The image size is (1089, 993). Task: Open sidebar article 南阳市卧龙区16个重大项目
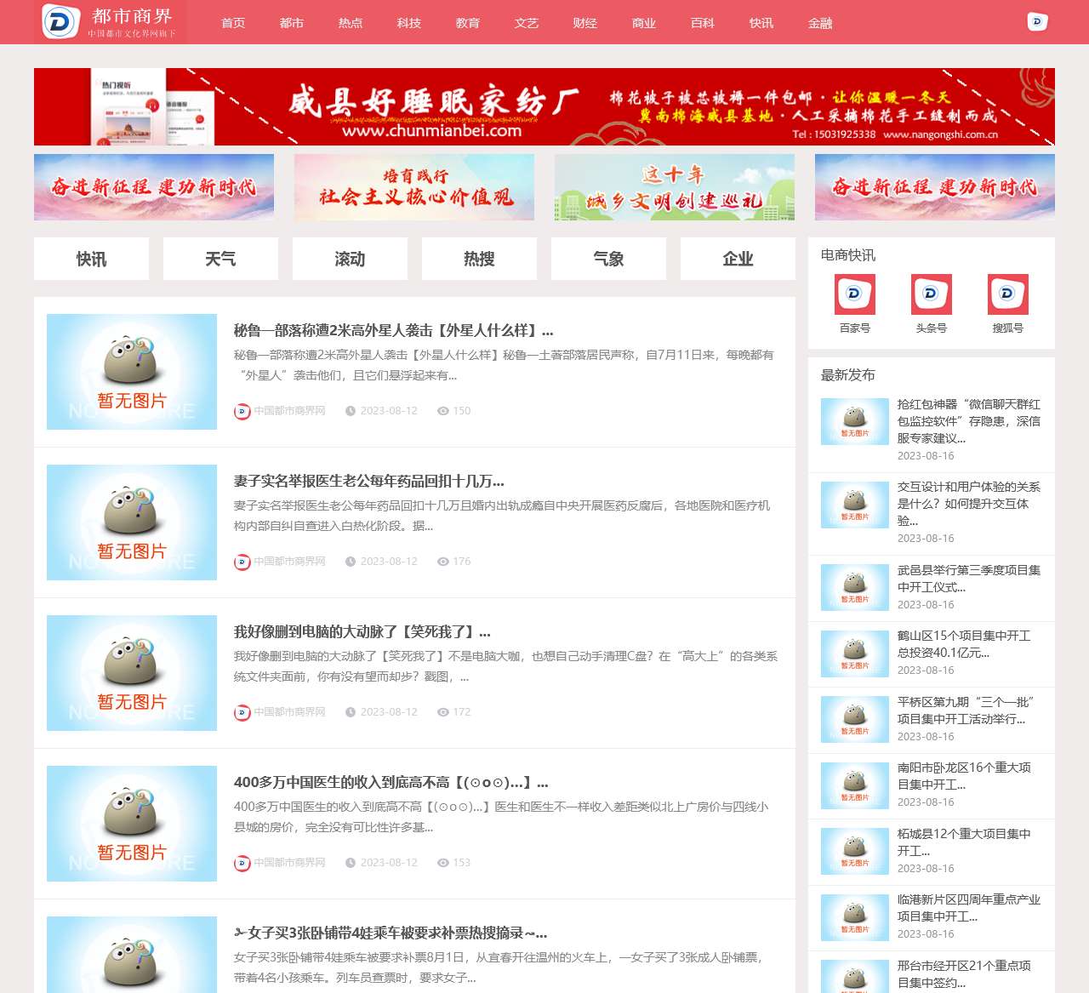click(965, 776)
